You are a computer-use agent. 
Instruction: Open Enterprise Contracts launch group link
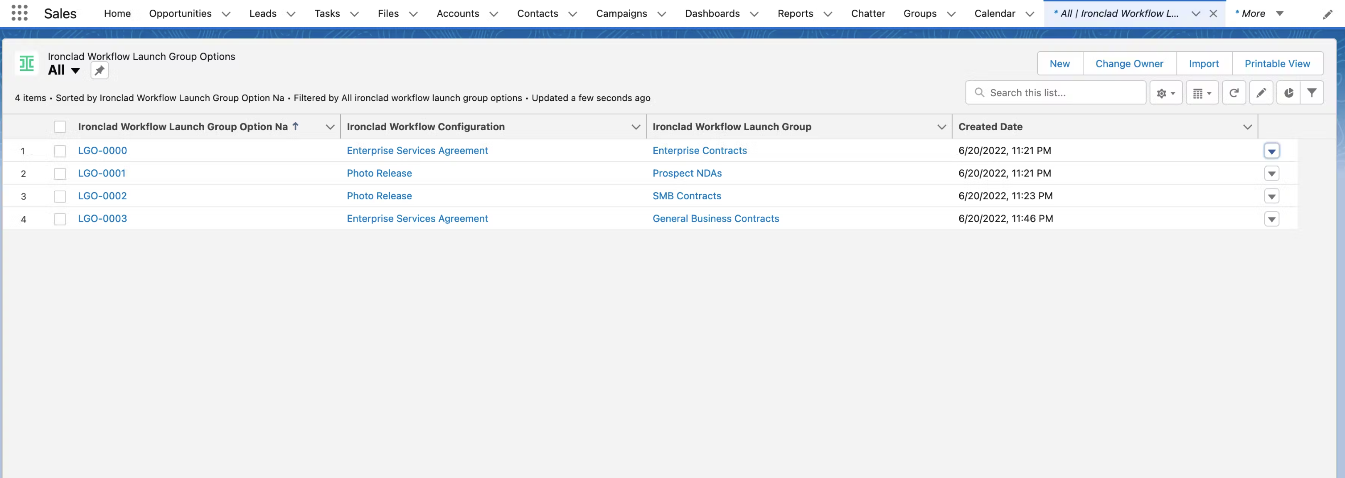point(700,151)
